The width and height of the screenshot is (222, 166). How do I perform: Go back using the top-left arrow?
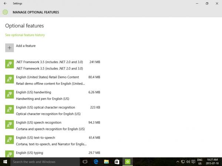point(5,3)
